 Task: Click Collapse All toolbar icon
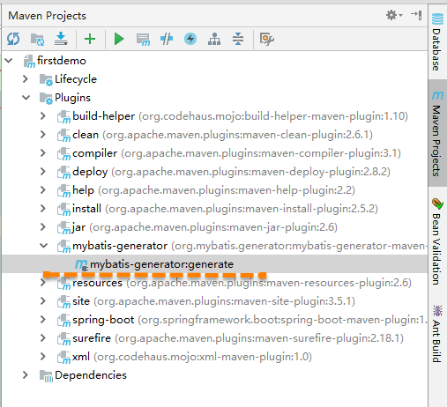click(x=238, y=39)
